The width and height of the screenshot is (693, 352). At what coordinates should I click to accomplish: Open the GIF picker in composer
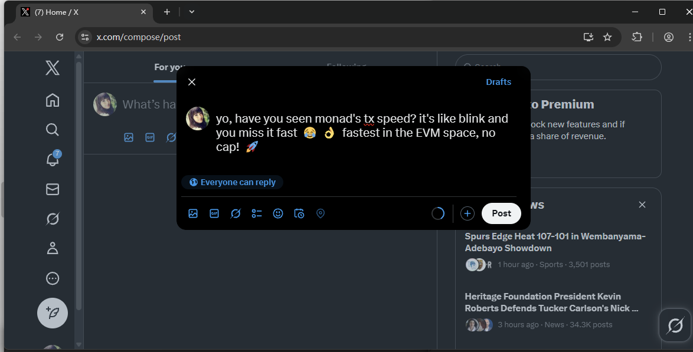[214, 213]
